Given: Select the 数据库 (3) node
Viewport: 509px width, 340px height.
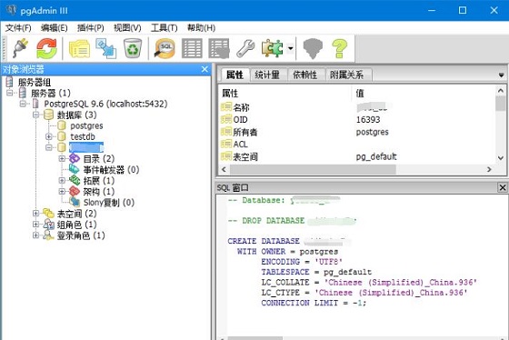Looking at the screenshot, I should (x=76, y=115).
